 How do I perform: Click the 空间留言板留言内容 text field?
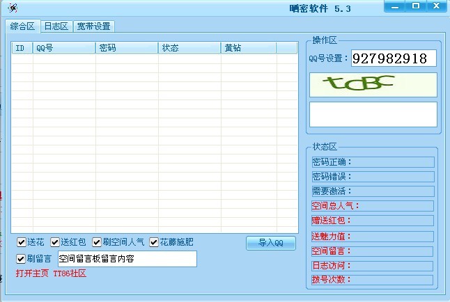pos(127,259)
